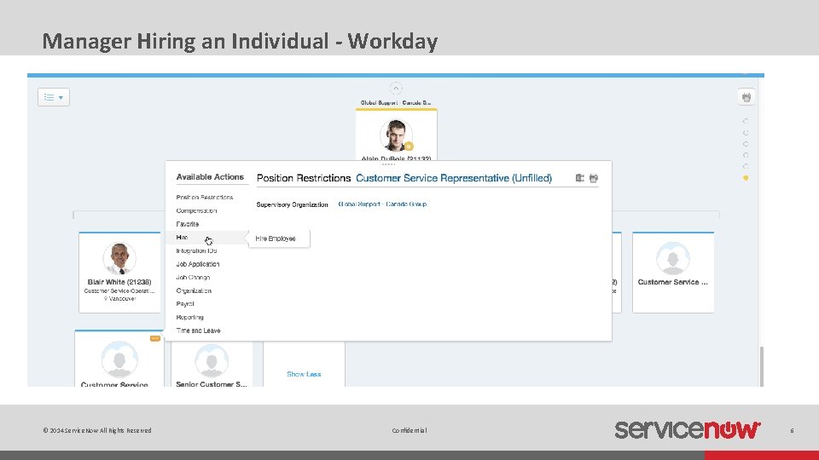Image resolution: width=819 pixels, height=460 pixels.
Task: Jump to the topmost level dot
Action: coord(746,121)
